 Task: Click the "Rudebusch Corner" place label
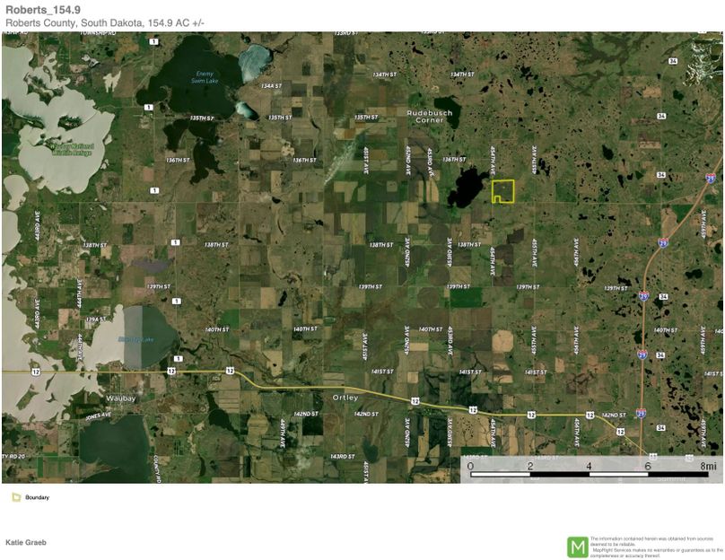coord(430,117)
